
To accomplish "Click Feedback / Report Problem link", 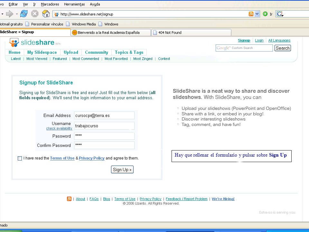I will click(x=187, y=199).
